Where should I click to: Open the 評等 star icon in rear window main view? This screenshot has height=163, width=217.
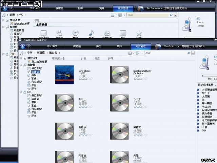[x=139, y=33]
